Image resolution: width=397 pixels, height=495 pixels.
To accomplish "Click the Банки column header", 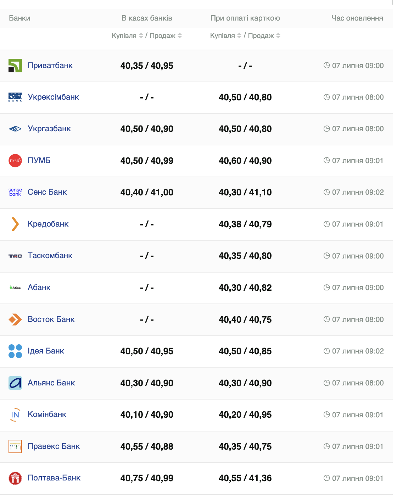I will pyautogui.click(x=19, y=18).
